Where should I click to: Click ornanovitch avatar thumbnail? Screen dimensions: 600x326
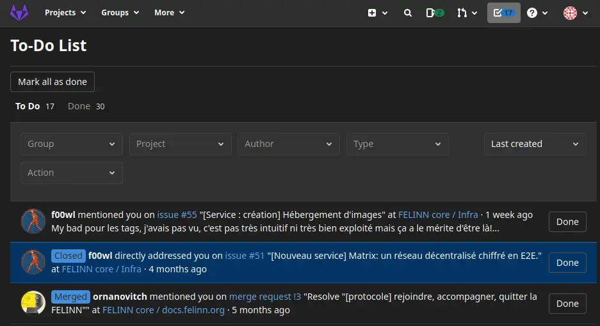(33, 303)
